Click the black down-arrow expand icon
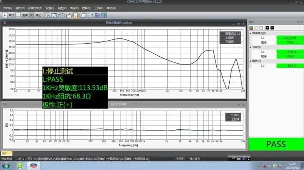304x170 pixels. 268,28
